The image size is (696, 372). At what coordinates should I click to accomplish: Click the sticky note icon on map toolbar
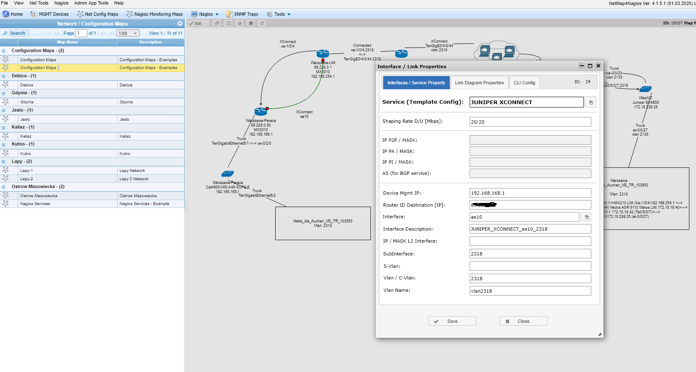(x=240, y=24)
